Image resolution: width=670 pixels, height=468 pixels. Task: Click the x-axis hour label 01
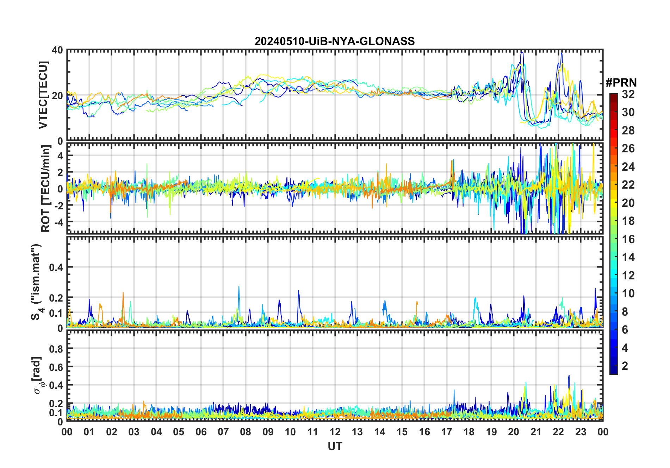coord(89,432)
